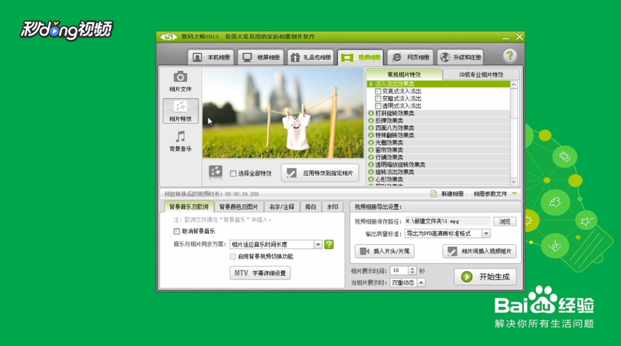
Task: Open the 水印 tab
Action: (333, 206)
